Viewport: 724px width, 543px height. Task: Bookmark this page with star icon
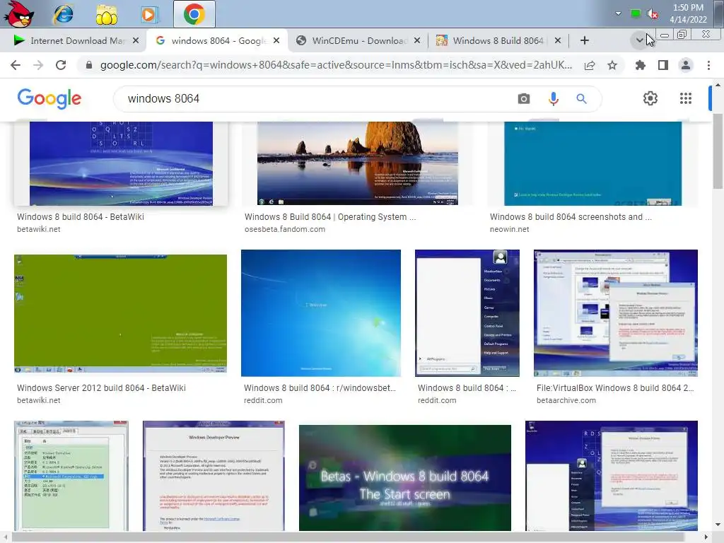pyautogui.click(x=612, y=65)
